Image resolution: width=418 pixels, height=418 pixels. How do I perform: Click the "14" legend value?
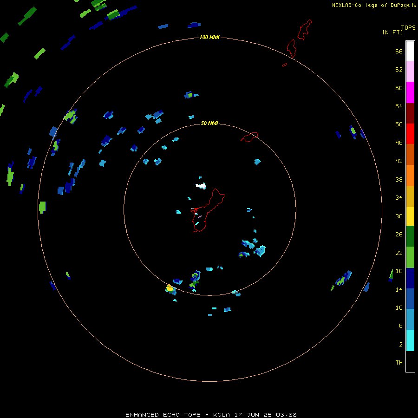[399, 289]
